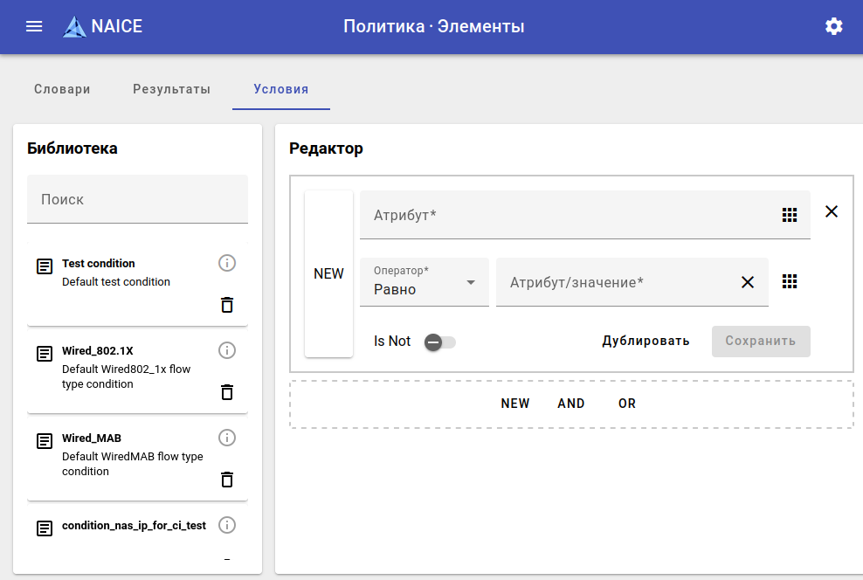Open grid picker next to Атрибут/значение field
Image resolution: width=863 pixels, height=580 pixels.
(x=790, y=281)
